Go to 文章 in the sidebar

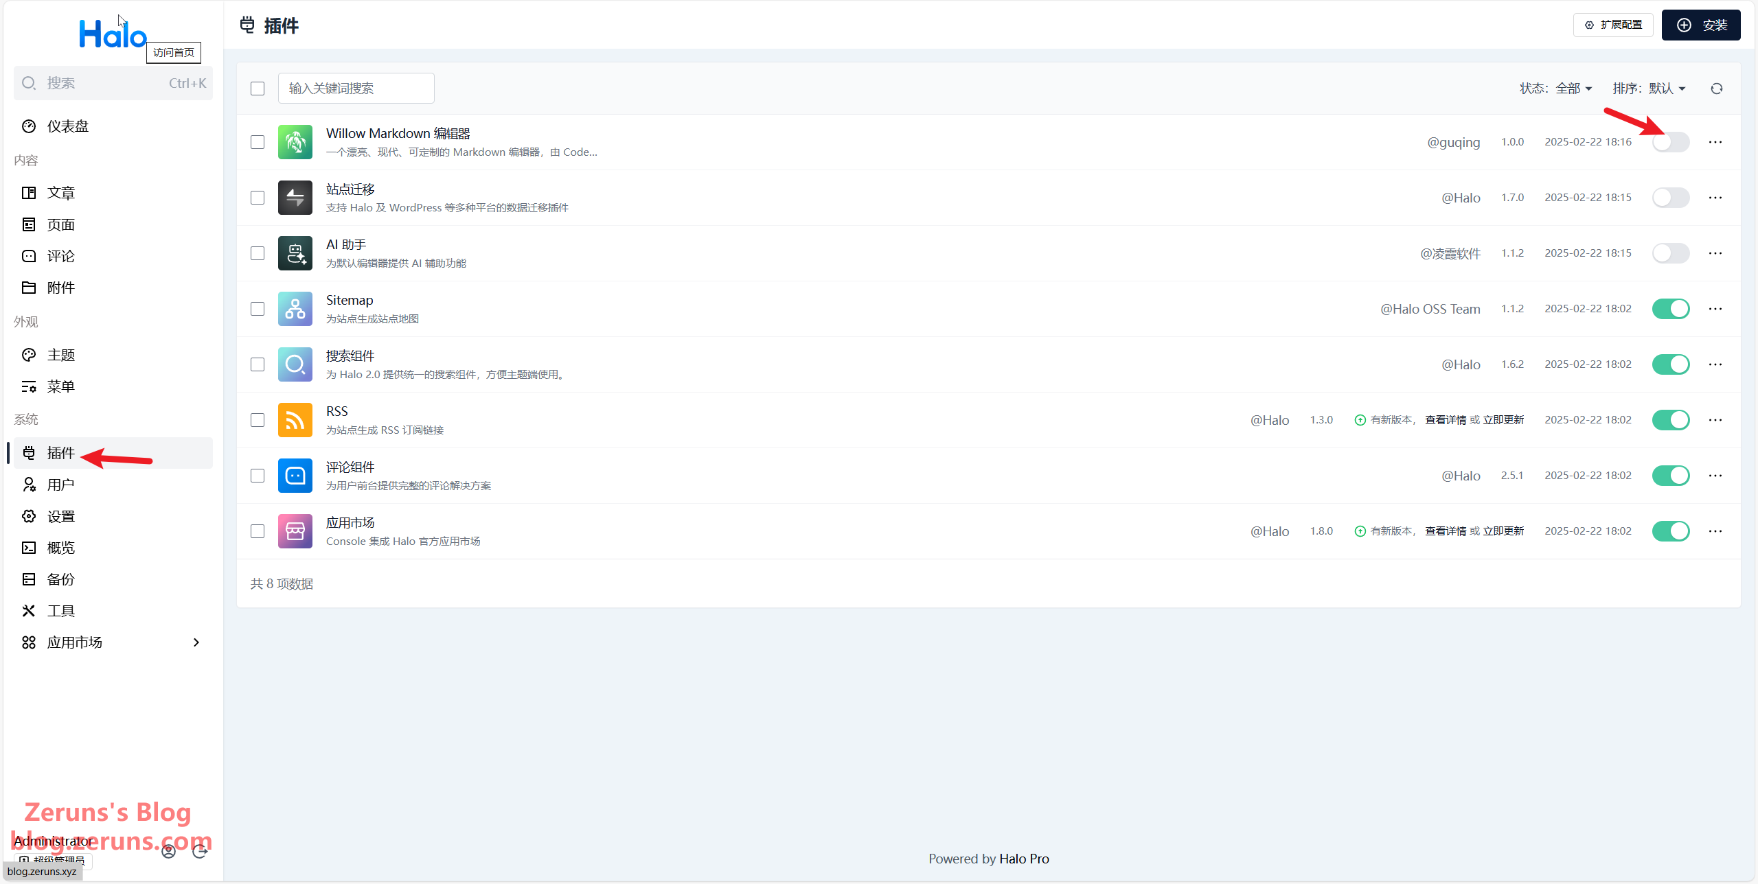tap(60, 193)
